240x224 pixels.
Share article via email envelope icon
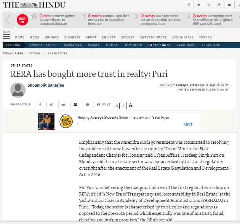coord(75,105)
